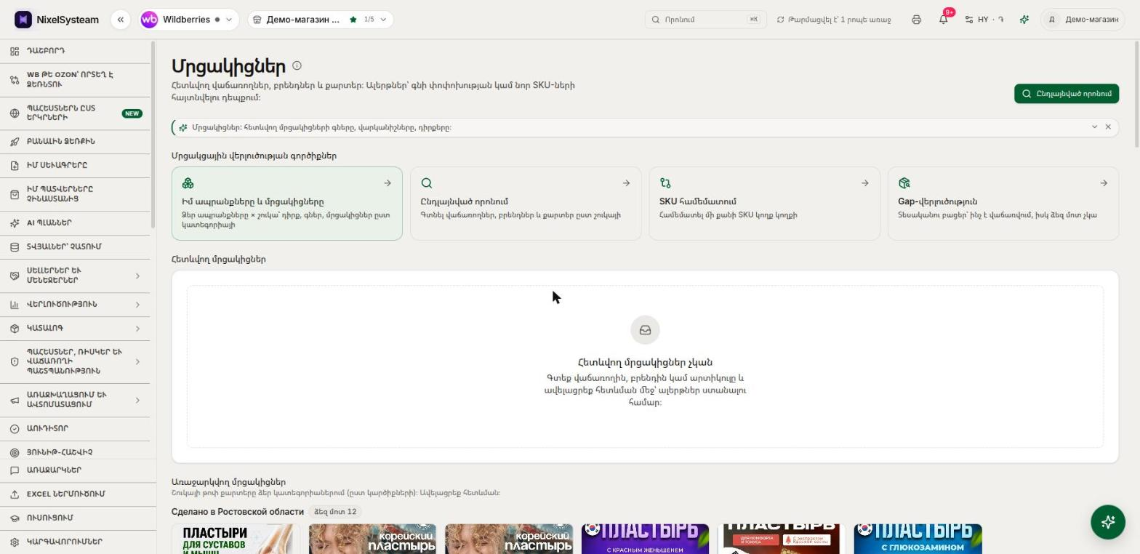
Task: Open the Wildberries marketplace dropdown
Action: click(188, 20)
